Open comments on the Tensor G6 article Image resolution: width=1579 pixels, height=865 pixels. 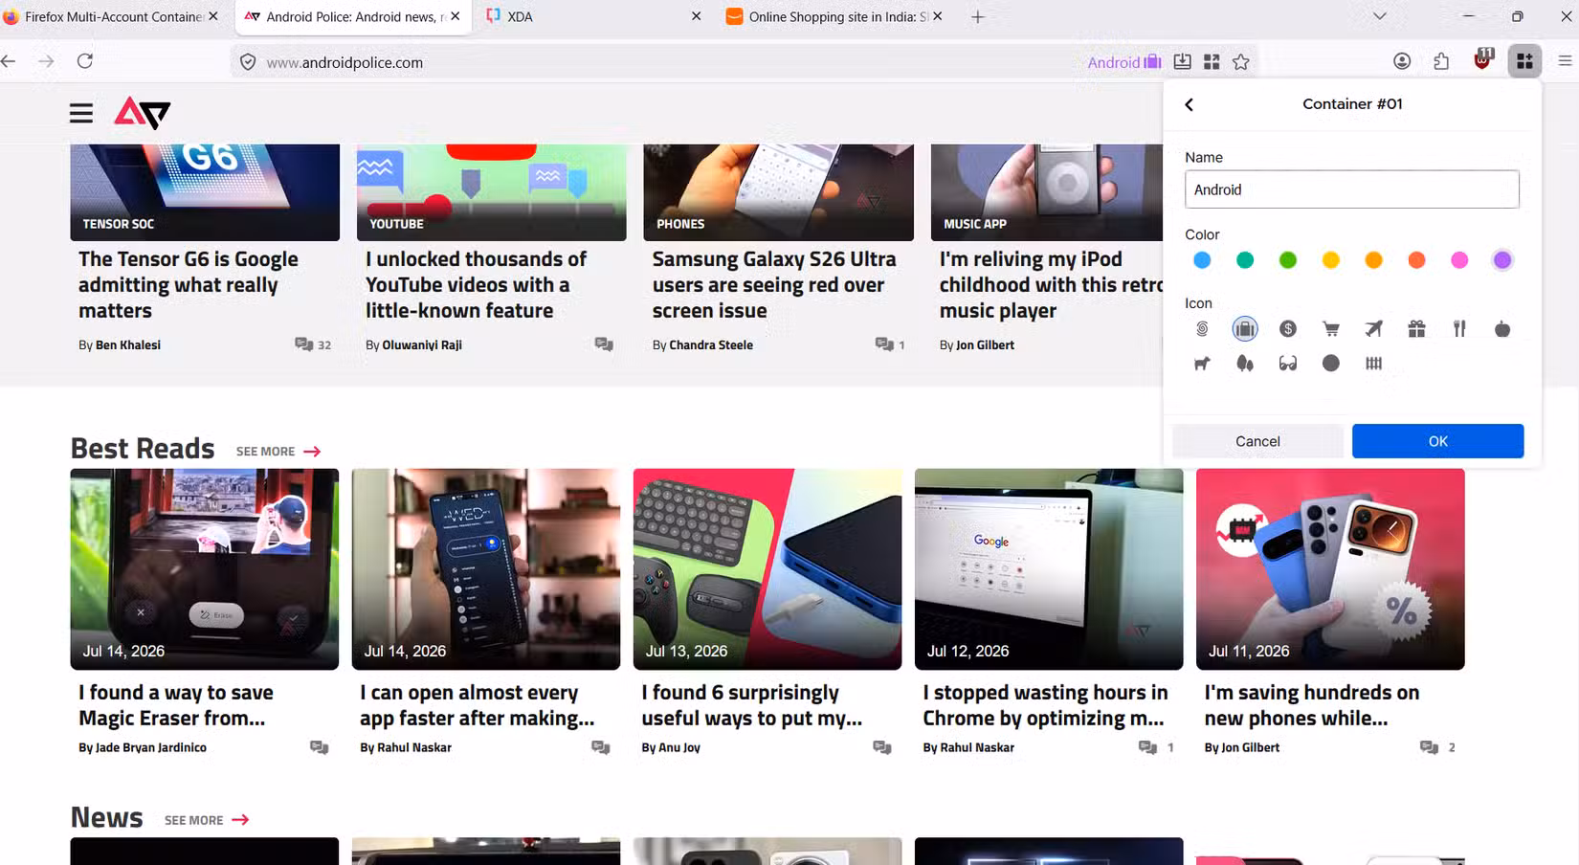coord(313,344)
